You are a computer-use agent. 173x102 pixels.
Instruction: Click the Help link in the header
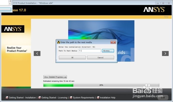coord(166,17)
